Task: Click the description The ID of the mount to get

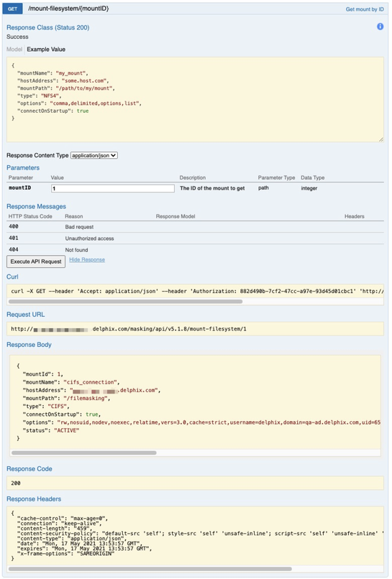Action: tap(212, 188)
